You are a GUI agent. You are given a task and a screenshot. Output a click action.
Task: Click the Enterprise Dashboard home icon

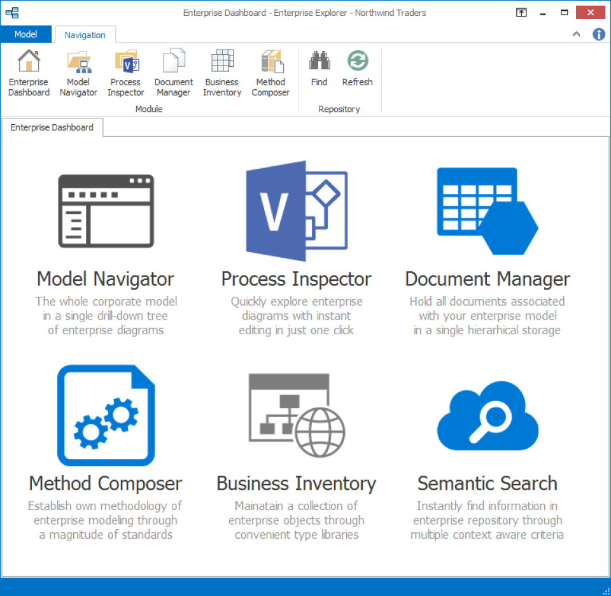[29, 70]
